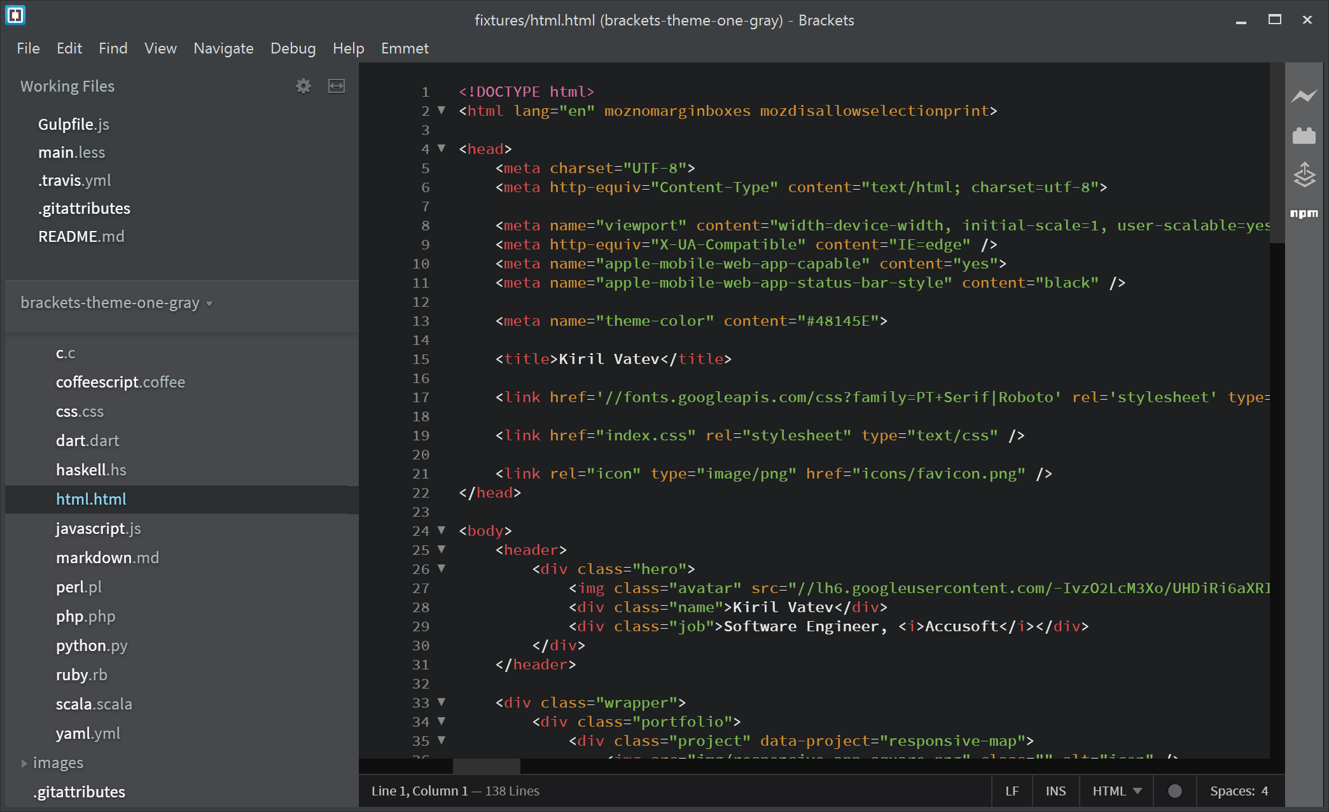Toggle INS overwrite mode in status bar
The image size is (1329, 812).
[1055, 790]
